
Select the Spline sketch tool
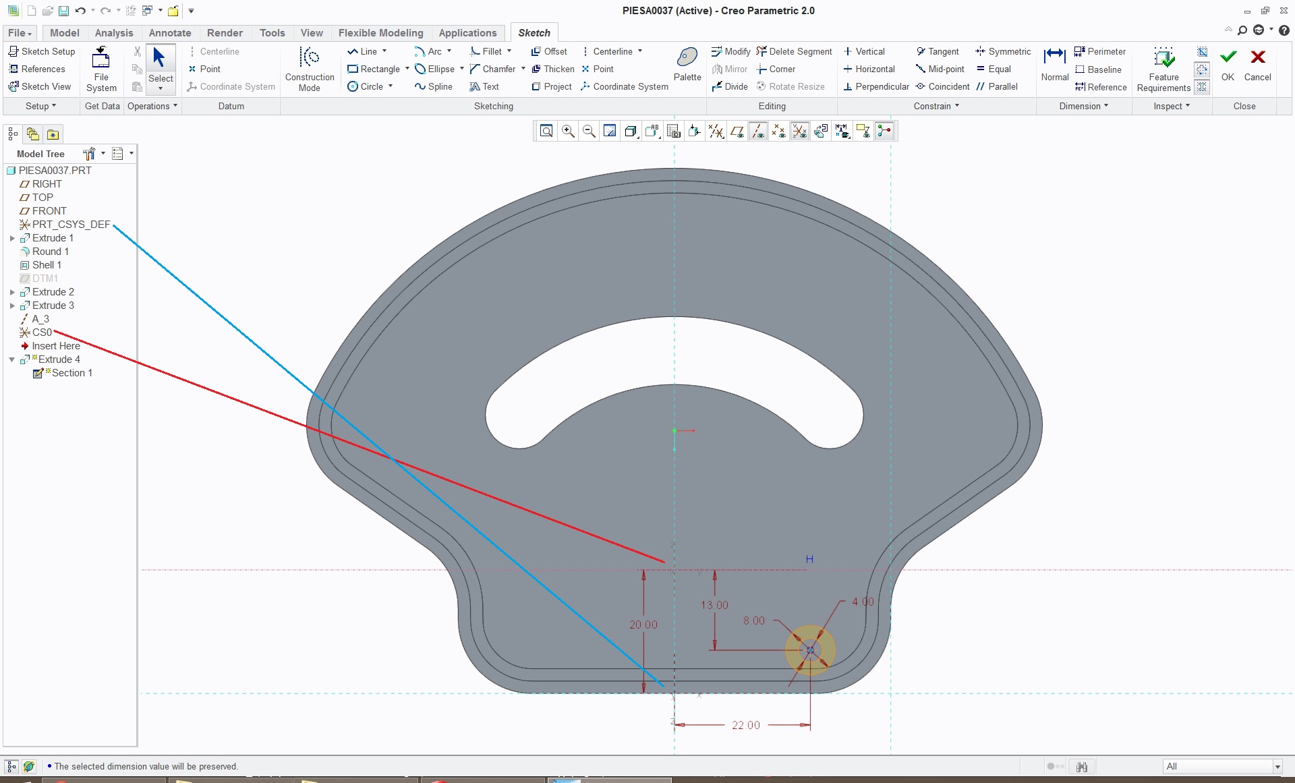click(x=433, y=87)
